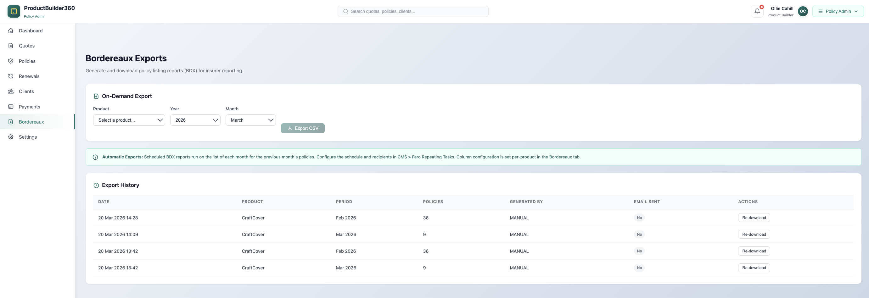Click the Clients people icon
This screenshot has height=298, width=869.
point(11,91)
